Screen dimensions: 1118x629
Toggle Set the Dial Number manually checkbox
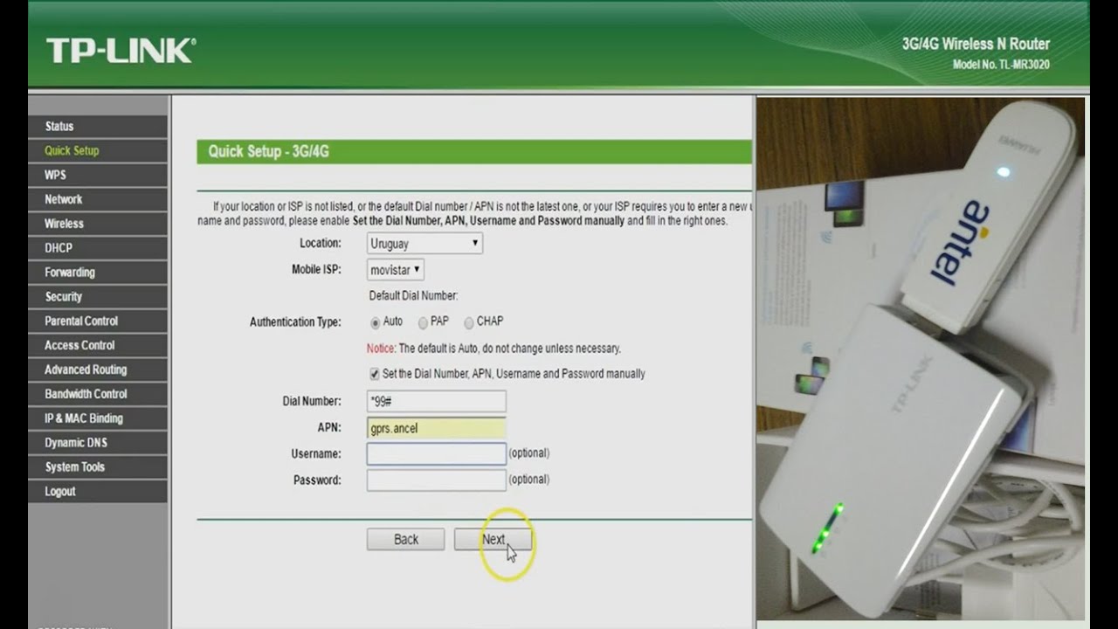[x=375, y=374]
